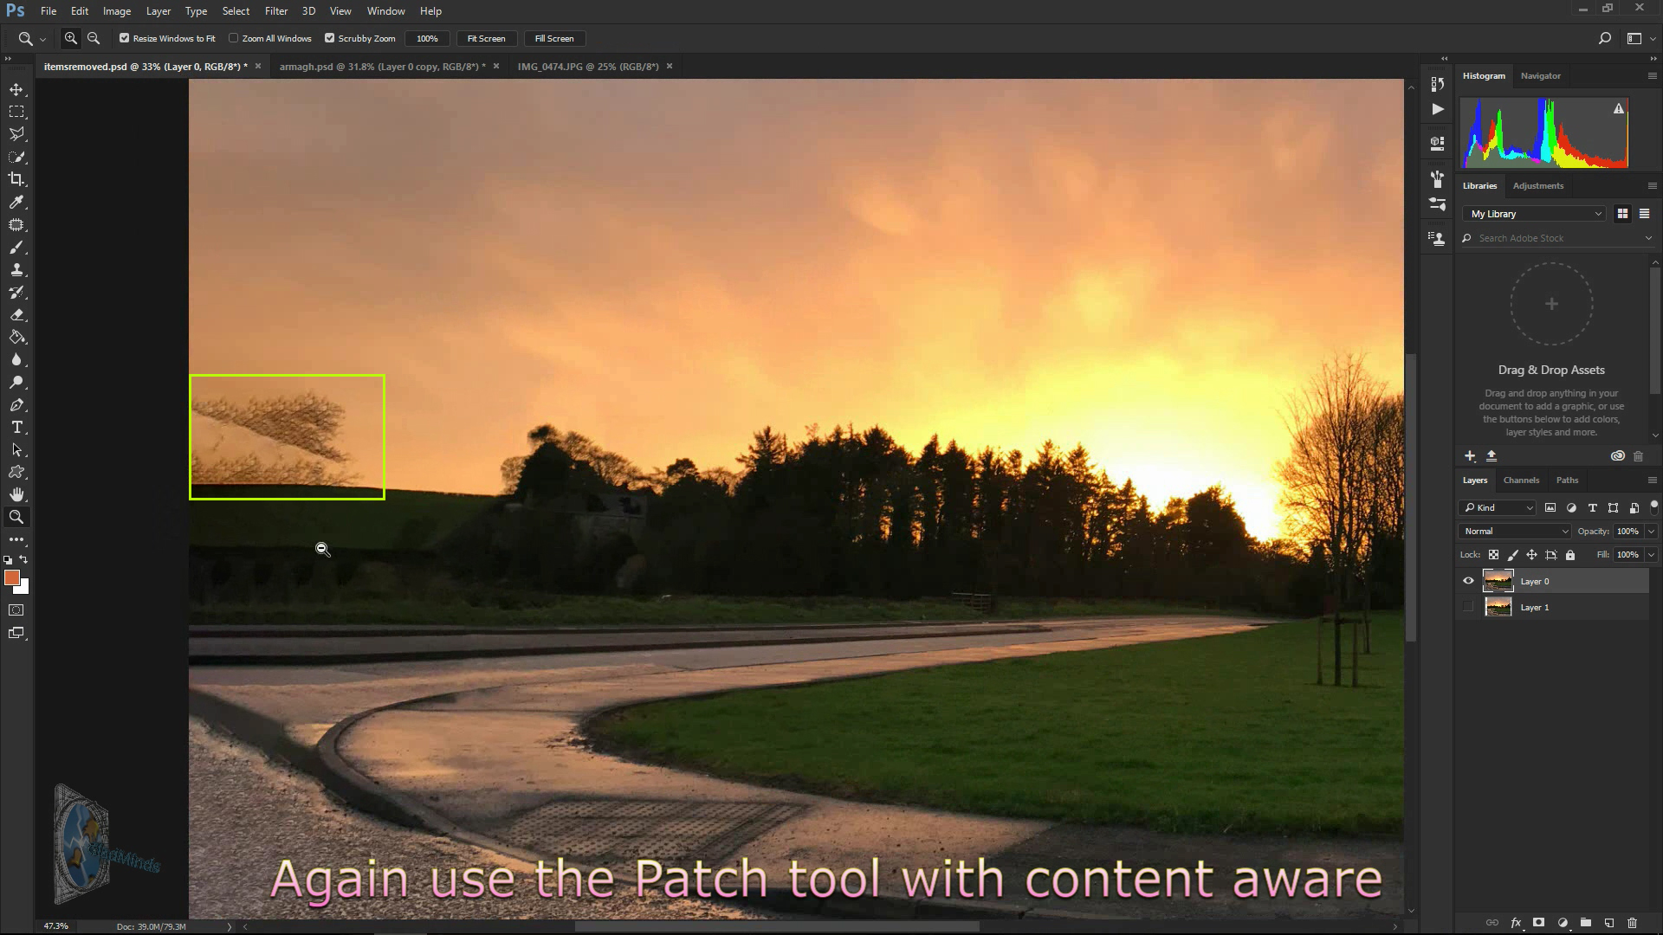Viewport: 1663px width, 935px height.
Task: Expand the Kind filter dropdown
Action: (1530, 506)
